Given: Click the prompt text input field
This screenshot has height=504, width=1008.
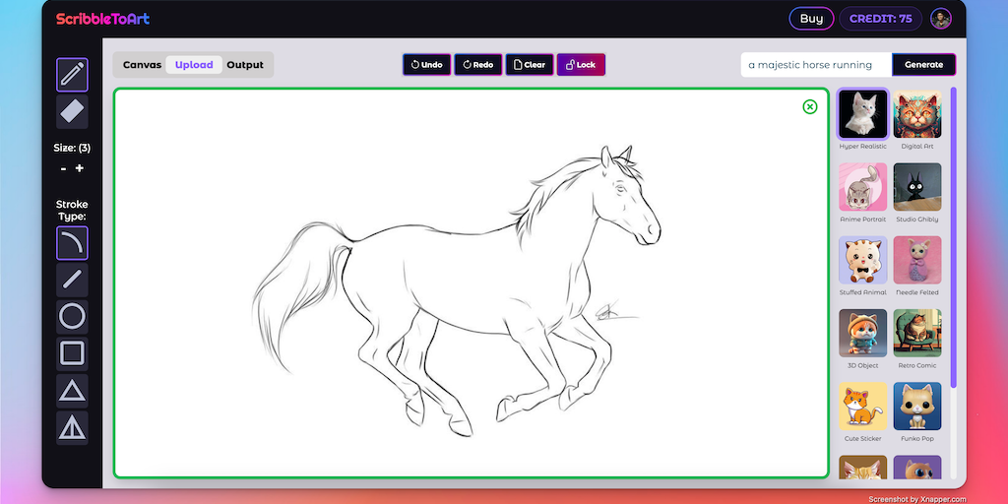Looking at the screenshot, I should (x=816, y=65).
